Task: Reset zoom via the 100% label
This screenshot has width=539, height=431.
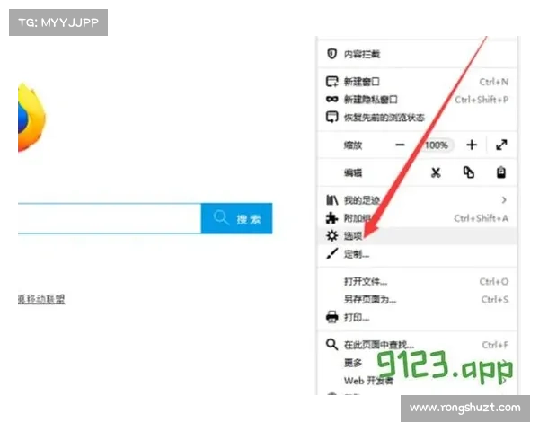Action: [x=437, y=145]
